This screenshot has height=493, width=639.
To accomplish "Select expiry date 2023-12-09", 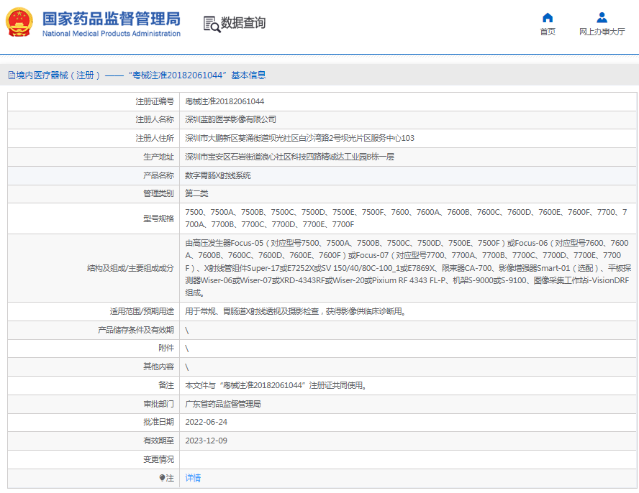I will click(x=207, y=441).
